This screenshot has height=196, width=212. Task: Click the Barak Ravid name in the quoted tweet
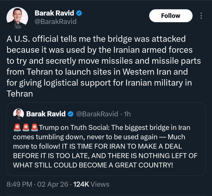click(x=46, y=114)
